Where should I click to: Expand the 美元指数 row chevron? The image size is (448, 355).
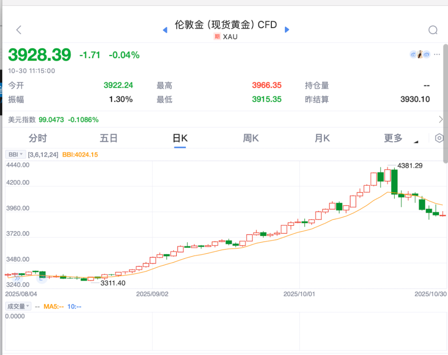pos(440,120)
